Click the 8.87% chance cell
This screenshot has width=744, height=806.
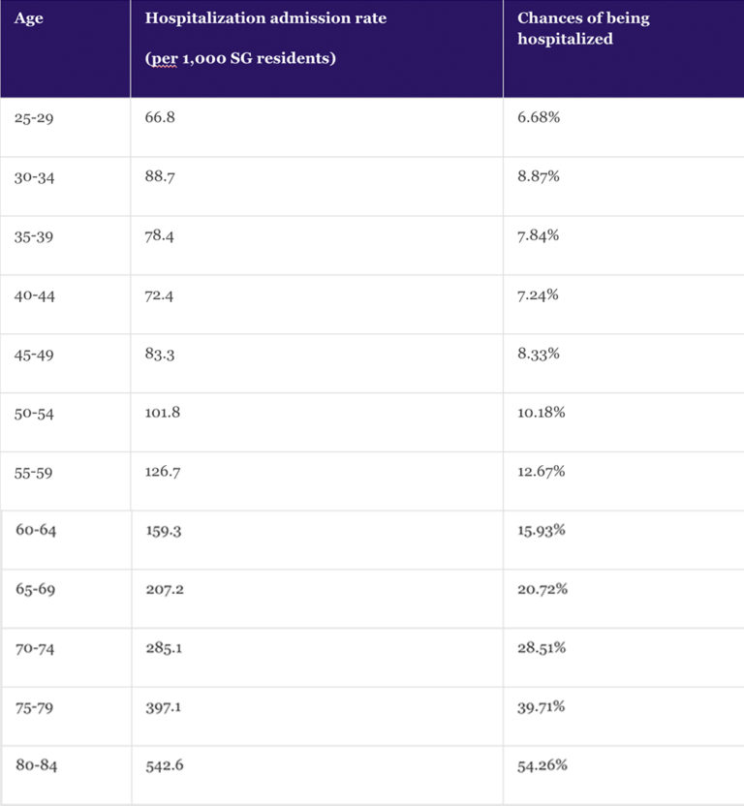(539, 177)
